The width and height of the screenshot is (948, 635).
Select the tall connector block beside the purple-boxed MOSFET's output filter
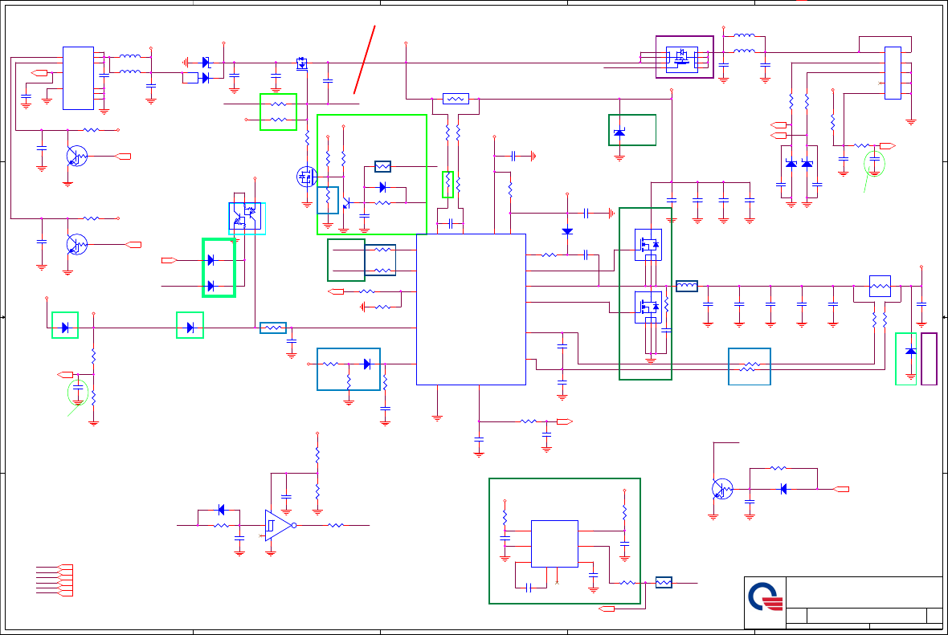893,72
